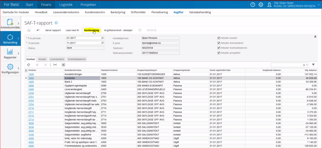Viewport: 322px width, 149px height.
Task: Toggle Inkluder leverandører checkbox
Action: (x=219, y=43)
